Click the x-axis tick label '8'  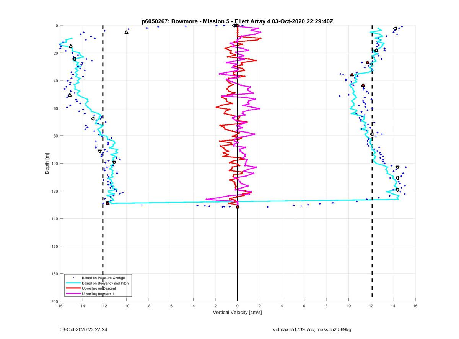pyautogui.click(x=327, y=306)
